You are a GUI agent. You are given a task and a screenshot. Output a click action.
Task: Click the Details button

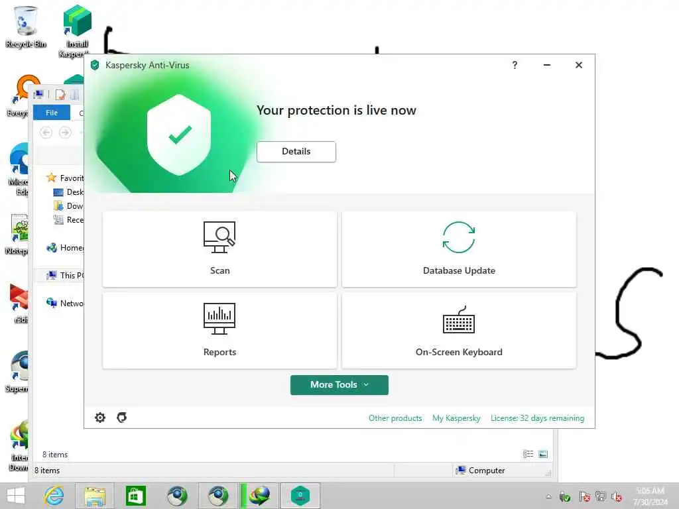point(296,152)
